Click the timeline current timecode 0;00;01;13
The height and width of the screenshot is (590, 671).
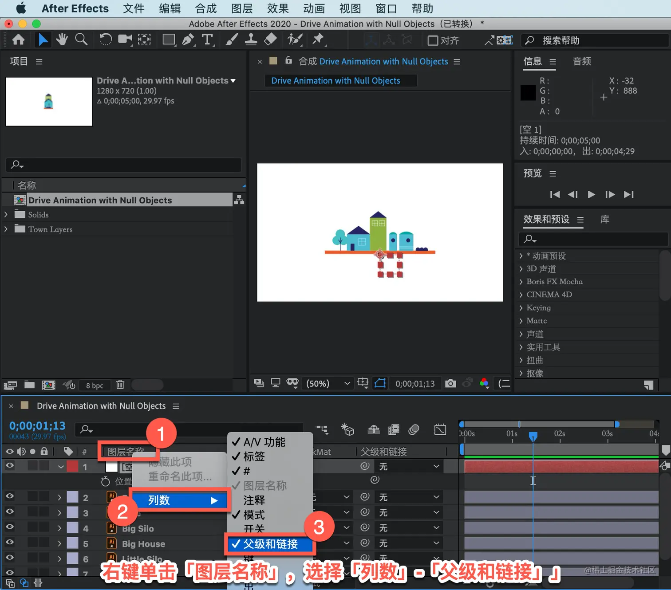(37, 426)
